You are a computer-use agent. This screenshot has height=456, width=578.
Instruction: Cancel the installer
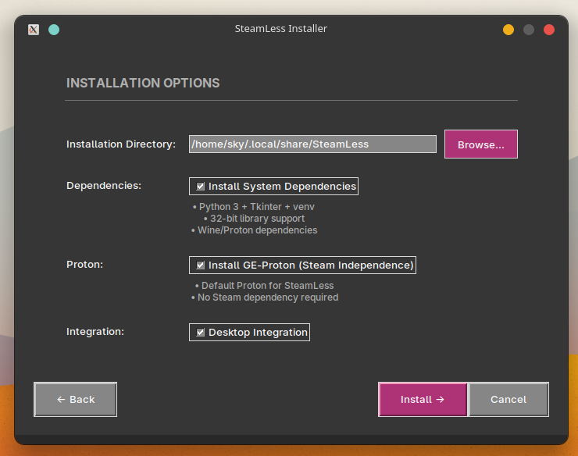508,399
